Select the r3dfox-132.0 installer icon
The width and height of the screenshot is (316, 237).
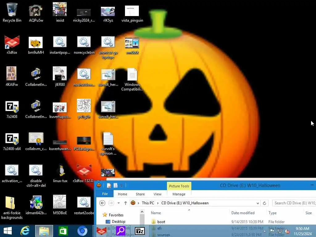coord(84,173)
